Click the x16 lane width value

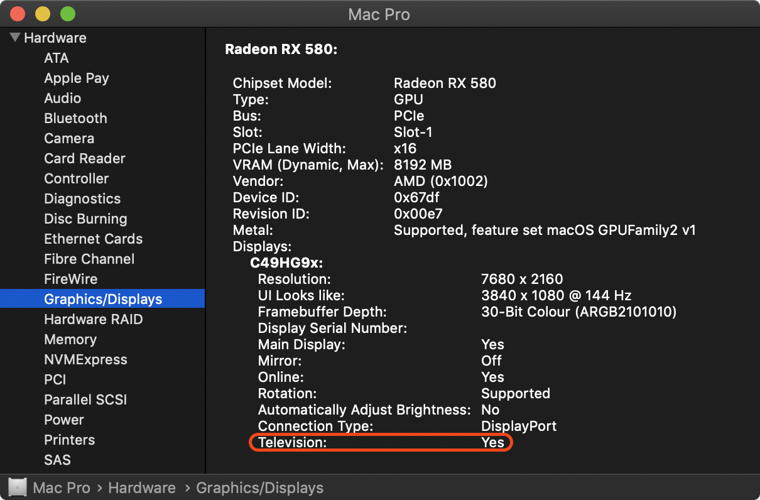click(406, 148)
